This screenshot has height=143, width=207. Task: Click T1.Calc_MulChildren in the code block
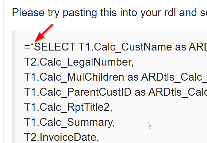coord(74,77)
